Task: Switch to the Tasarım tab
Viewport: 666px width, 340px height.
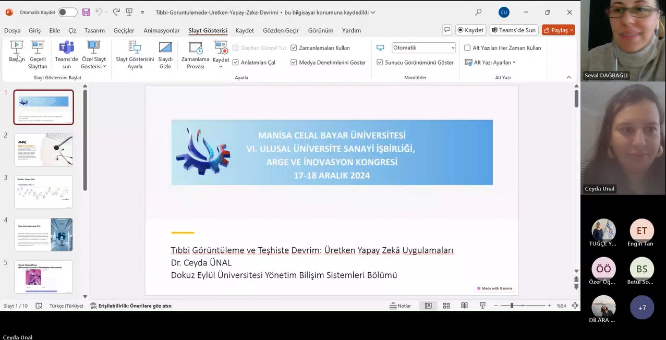Action: 94,30
